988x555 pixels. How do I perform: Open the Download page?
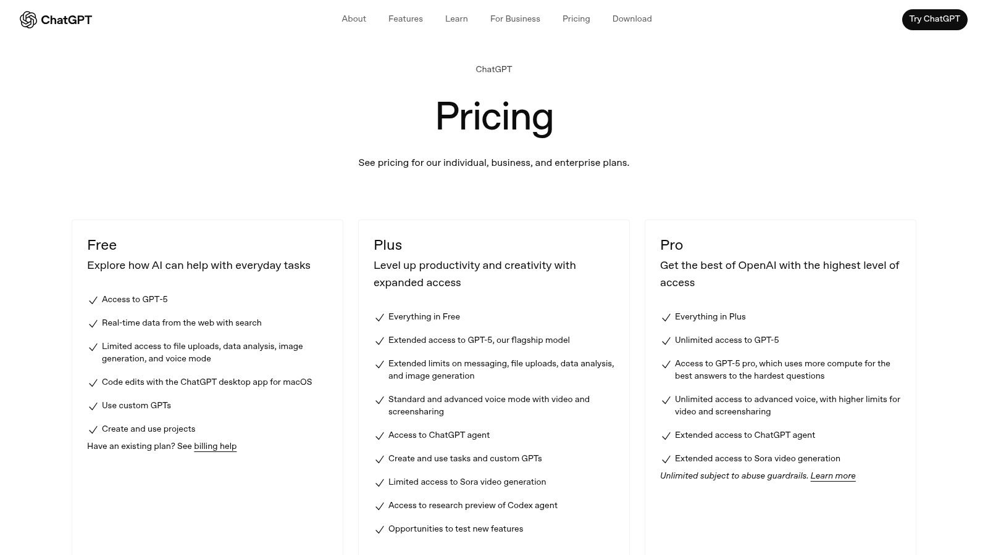pyautogui.click(x=632, y=19)
